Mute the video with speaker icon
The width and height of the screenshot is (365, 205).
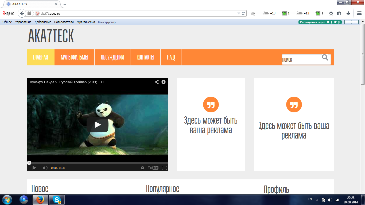45,168
